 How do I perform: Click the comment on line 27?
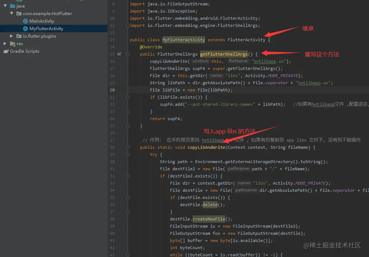tap(252, 140)
